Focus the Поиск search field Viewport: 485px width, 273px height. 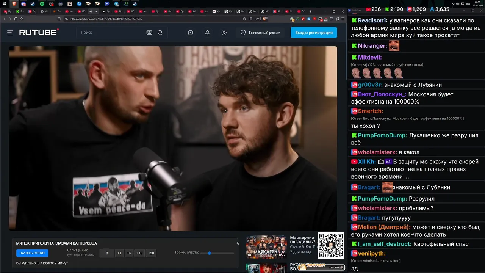112,33
